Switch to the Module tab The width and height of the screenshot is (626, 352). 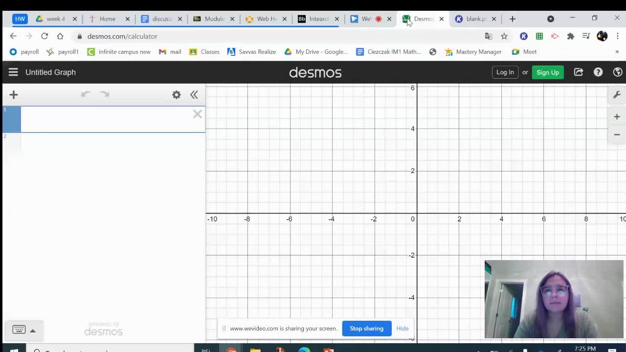click(x=214, y=19)
